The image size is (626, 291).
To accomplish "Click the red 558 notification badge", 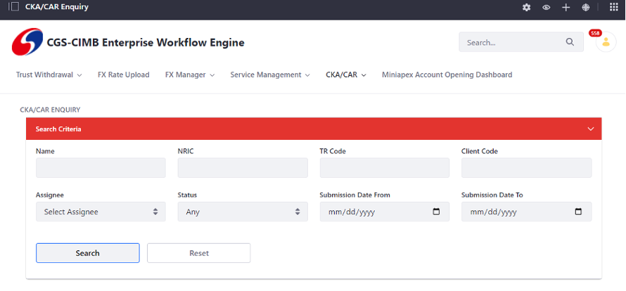I will (x=595, y=33).
